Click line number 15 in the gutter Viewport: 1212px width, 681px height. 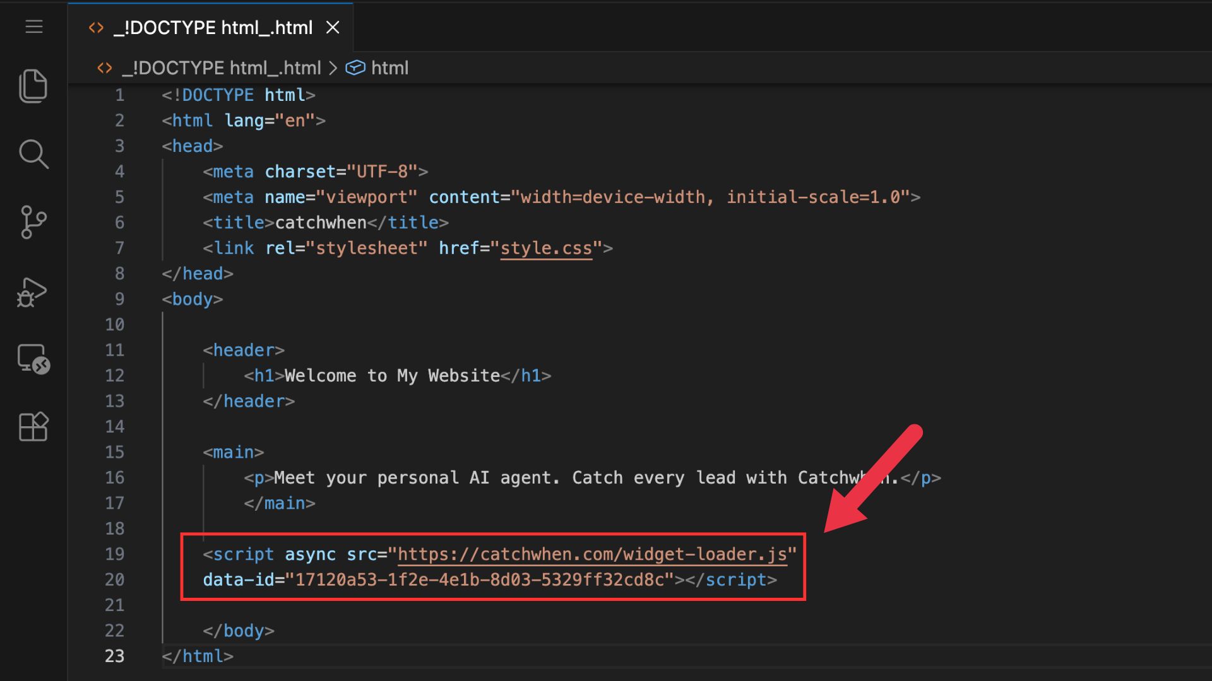(114, 452)
